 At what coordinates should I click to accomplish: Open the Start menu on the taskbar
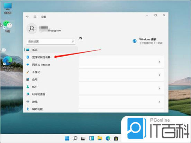[x=67, y=138]
